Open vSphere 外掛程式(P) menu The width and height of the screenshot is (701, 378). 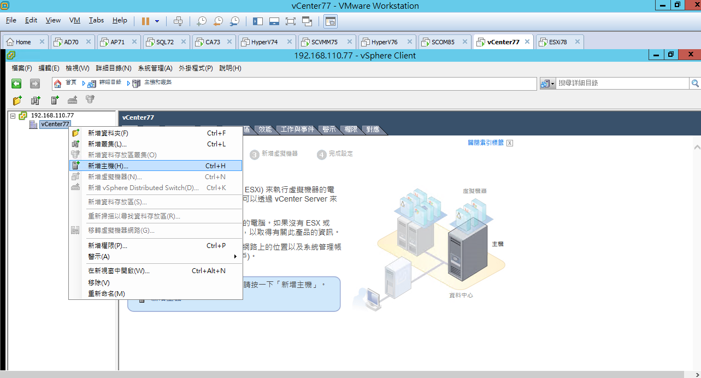pyautogui.click(x=196, y=68)
